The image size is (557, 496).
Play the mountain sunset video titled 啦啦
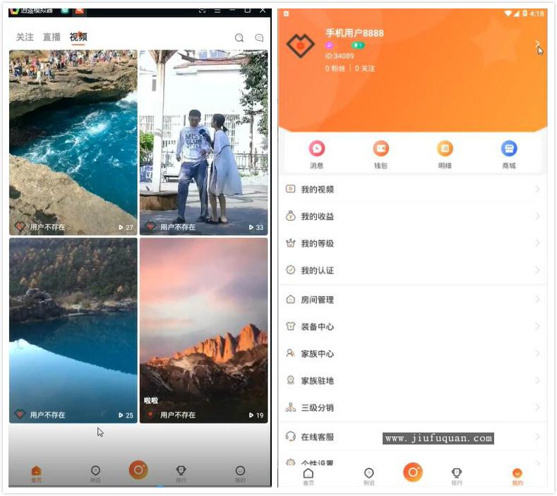(x=203, y=330)
